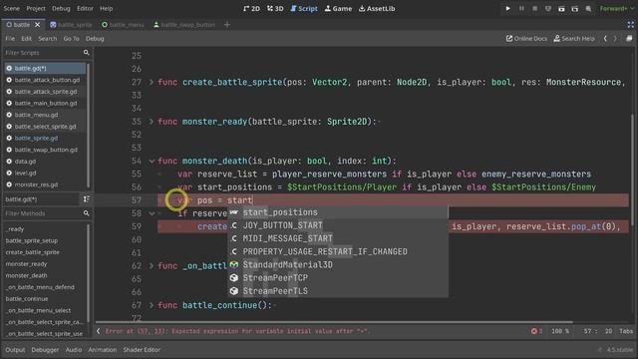Viewport: 638px width, 359px height.
Task: Run specific scene icon
Action: [x=575, y=9]
